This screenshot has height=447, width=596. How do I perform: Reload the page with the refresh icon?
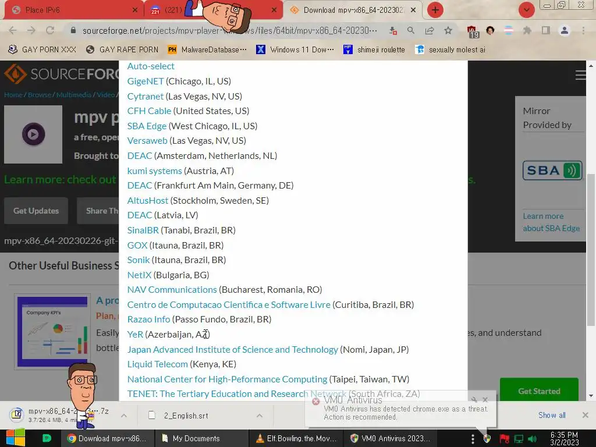tap(50, 30)
